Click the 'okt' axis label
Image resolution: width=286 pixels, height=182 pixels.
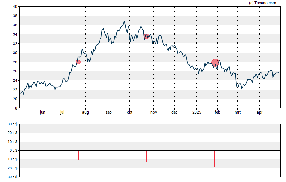pyautogui.click(x=130, y=112)
